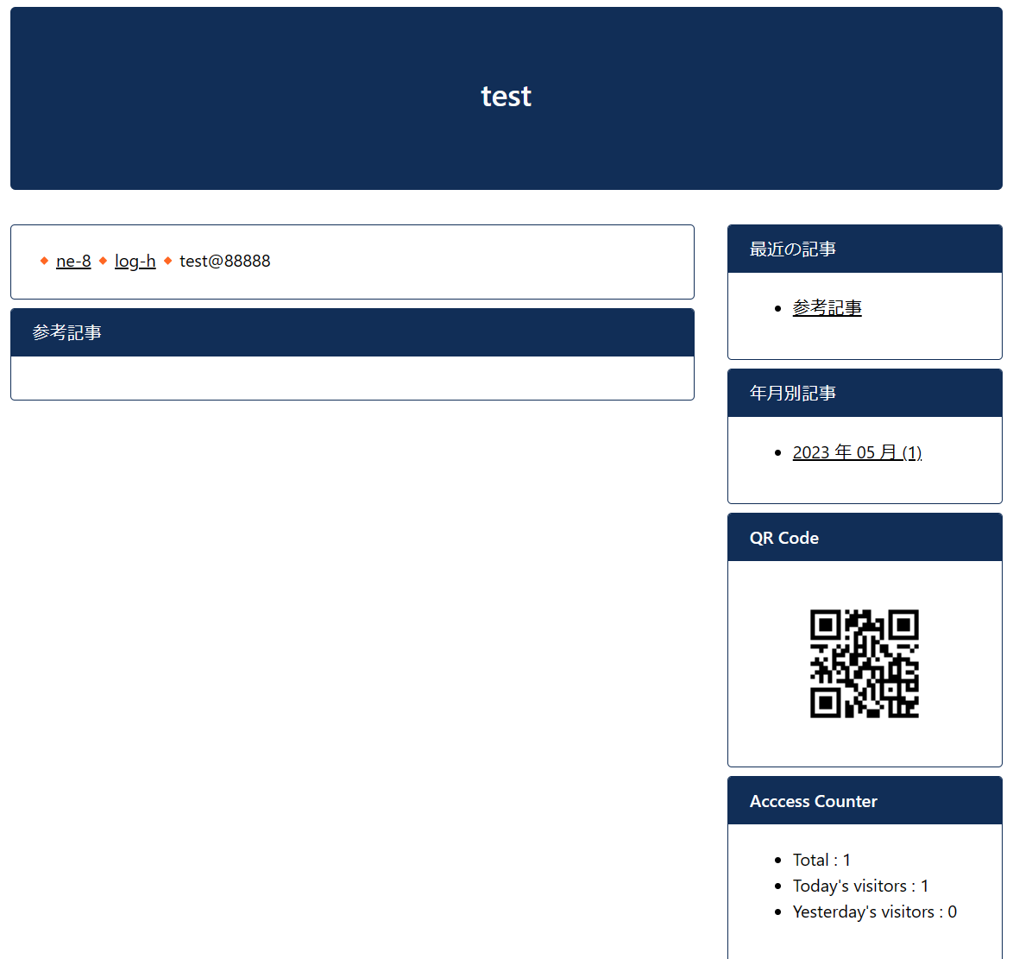Click the 年月別記事 sidebar heading
This screenshot has width=1032, height=959.
tap(792, 394)
